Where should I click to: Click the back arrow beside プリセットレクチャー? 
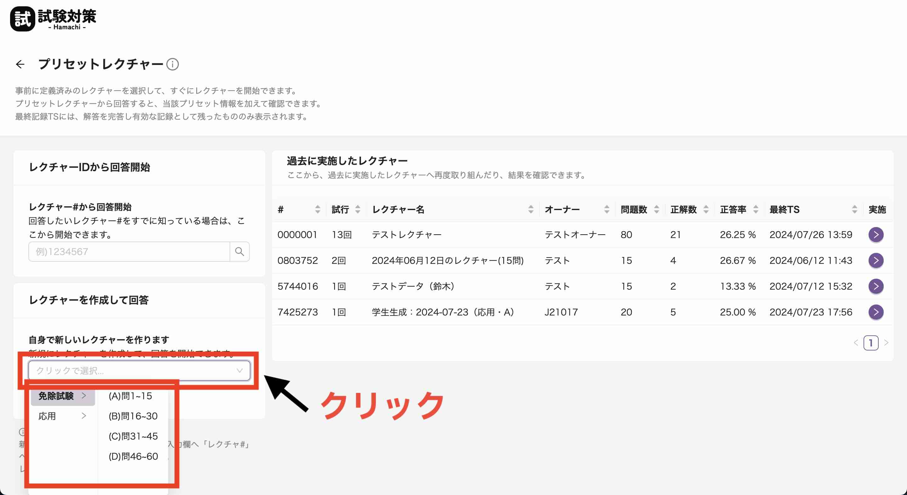tap(20, 64)
